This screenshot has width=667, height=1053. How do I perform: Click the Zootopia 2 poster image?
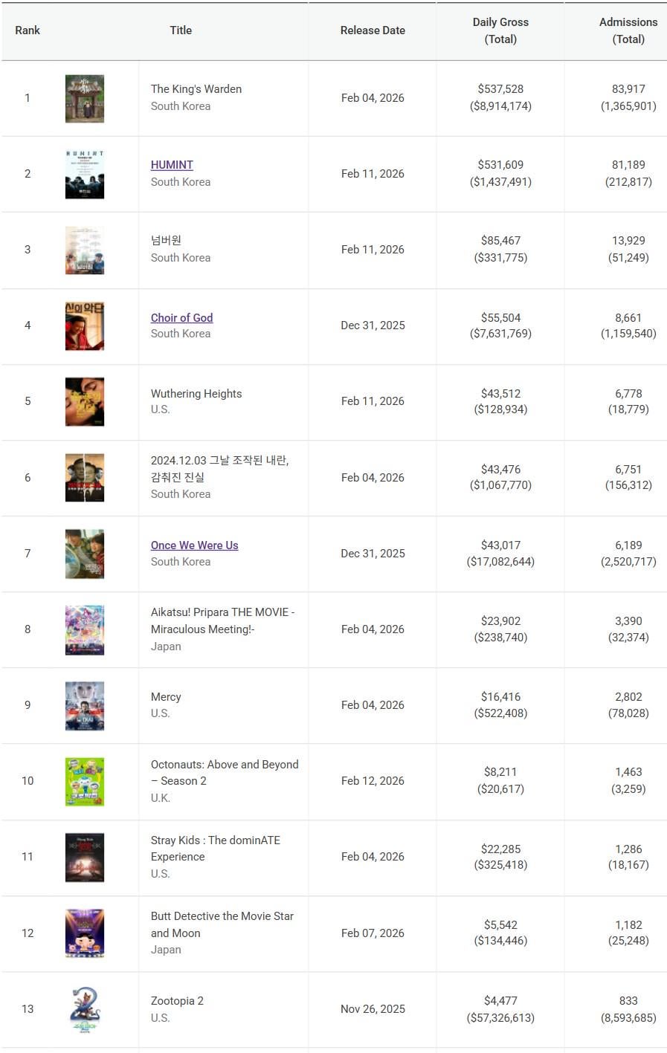pos(85,1009)
